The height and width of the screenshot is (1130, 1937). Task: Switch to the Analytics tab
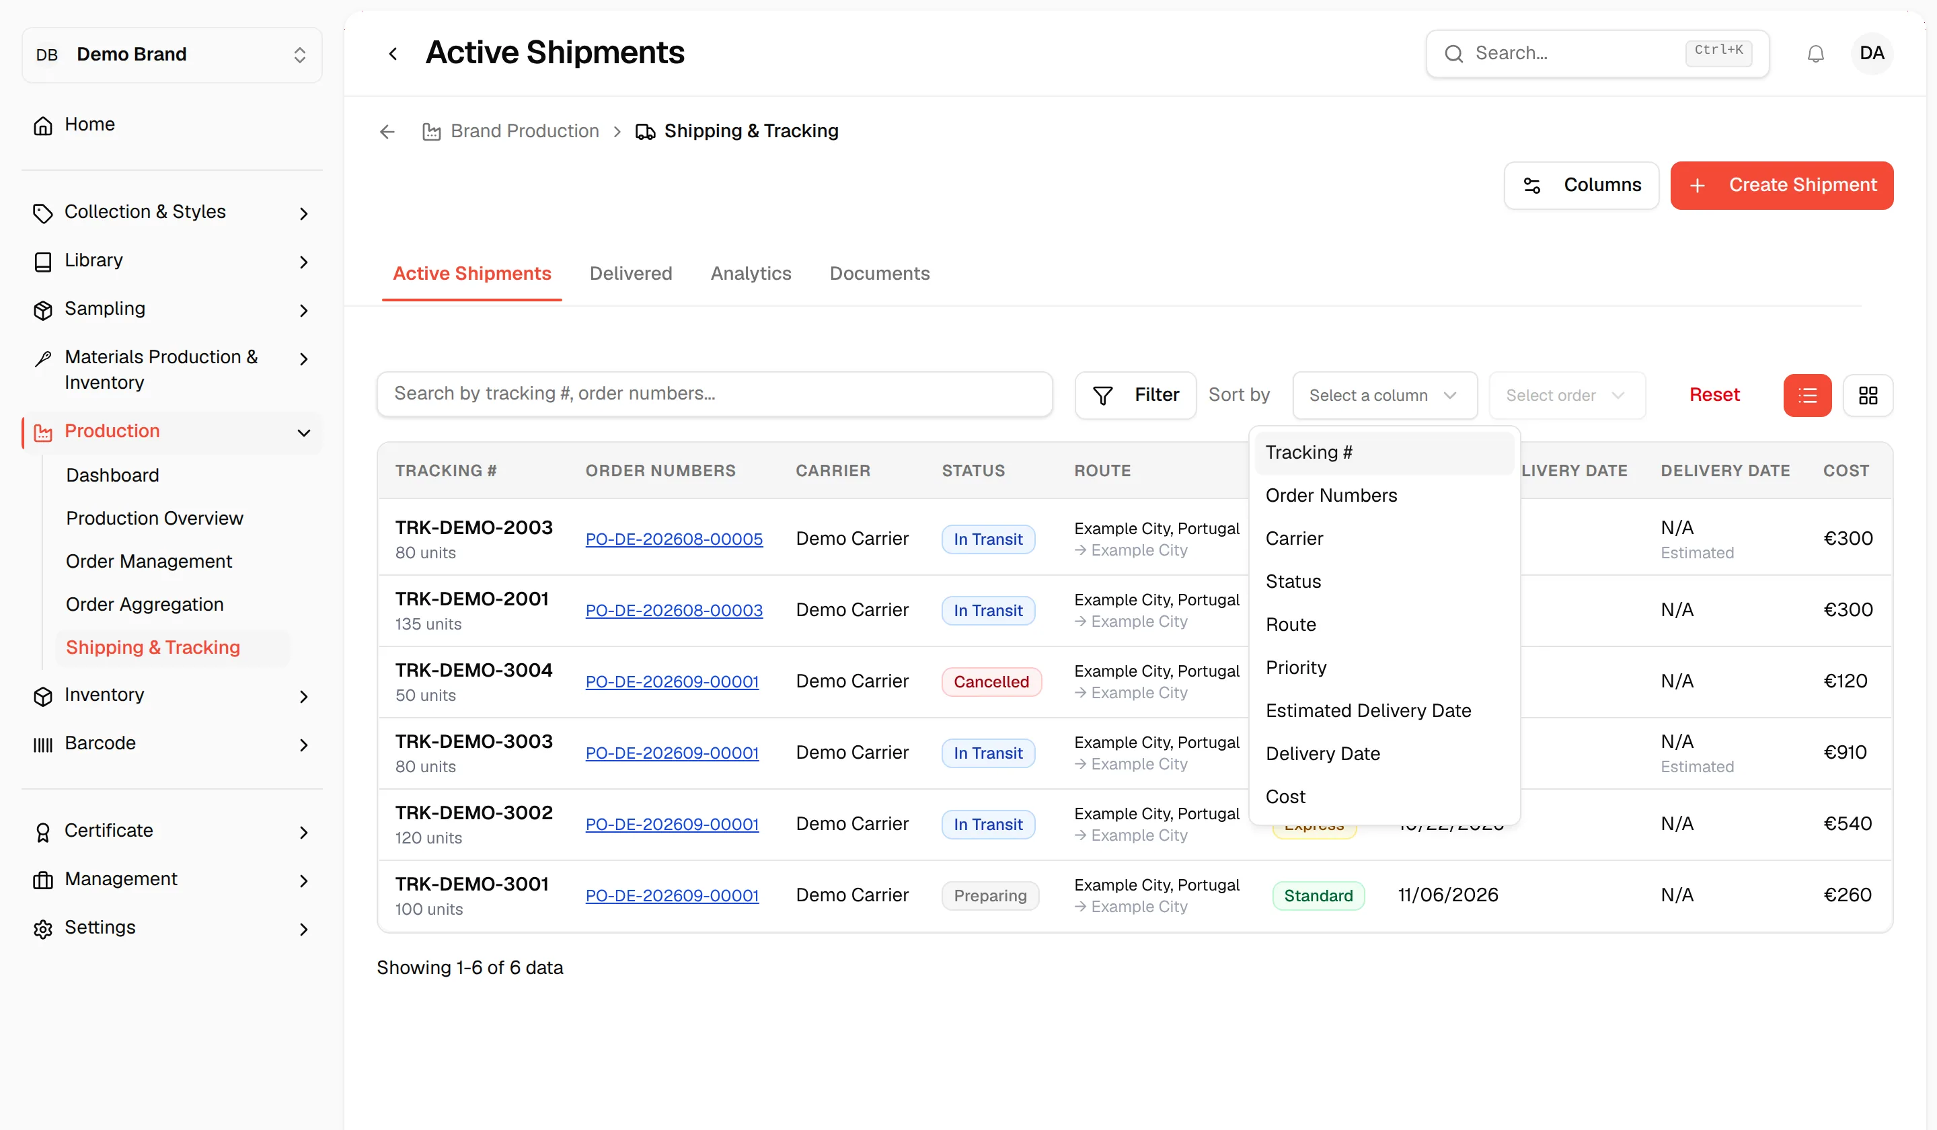750,273
